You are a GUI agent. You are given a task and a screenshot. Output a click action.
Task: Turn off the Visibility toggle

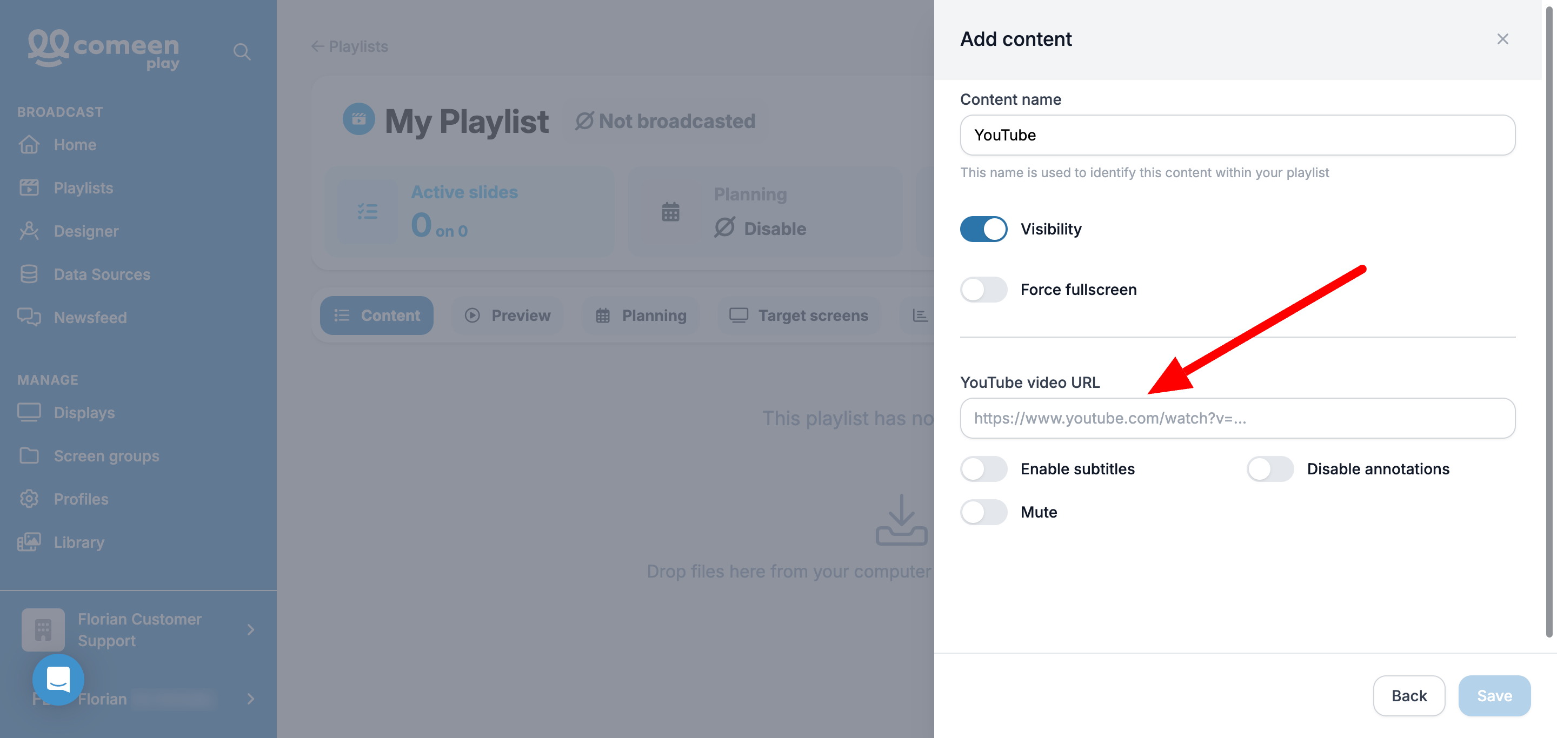click(x=983, y=229)
